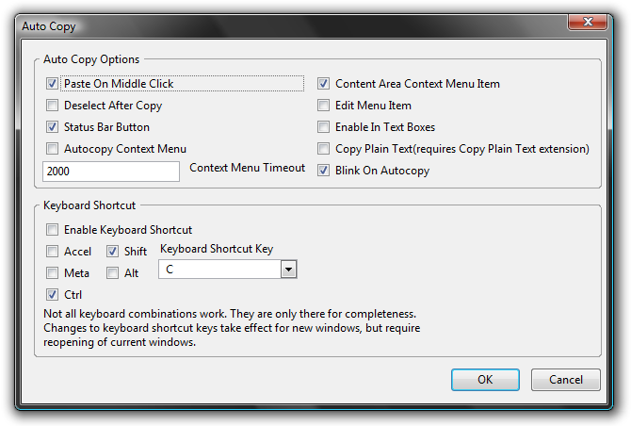
Task: Check Enable Keyboard Shortcut
Action: pos(52,230)
